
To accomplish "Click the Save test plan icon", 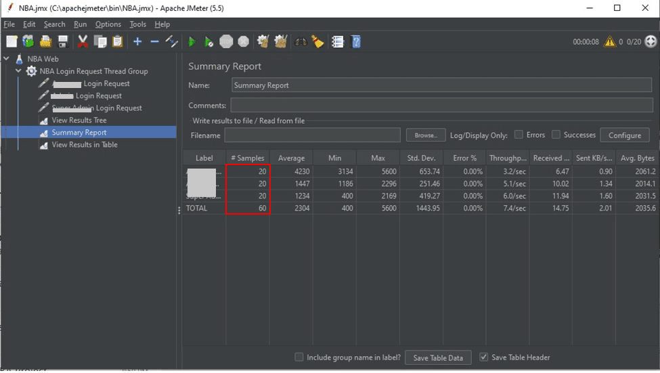I will 63,42.
